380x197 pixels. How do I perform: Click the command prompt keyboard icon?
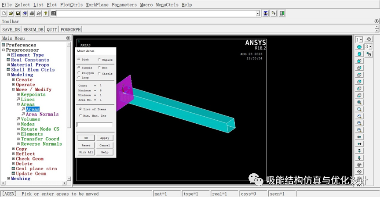[x=54, y=14]
